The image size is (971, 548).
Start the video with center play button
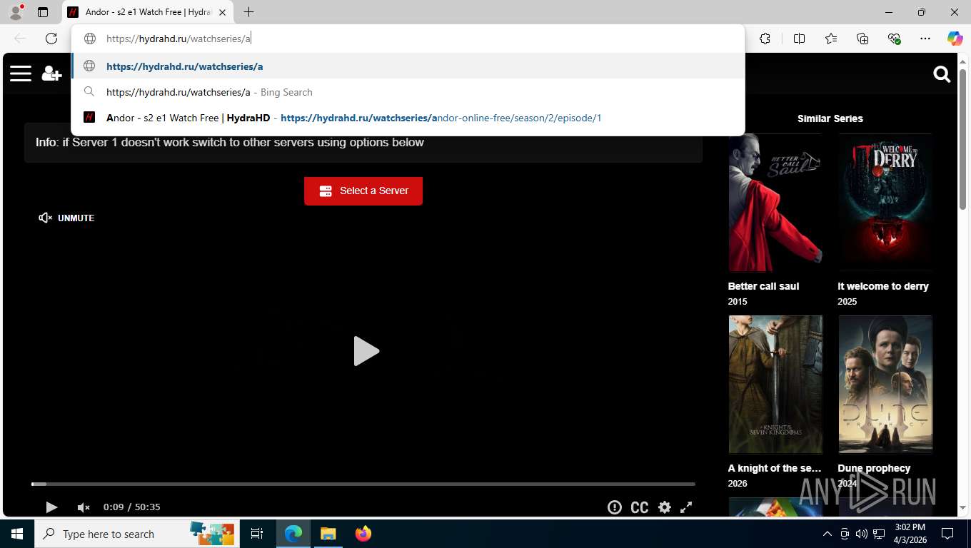tap(366, 351)
